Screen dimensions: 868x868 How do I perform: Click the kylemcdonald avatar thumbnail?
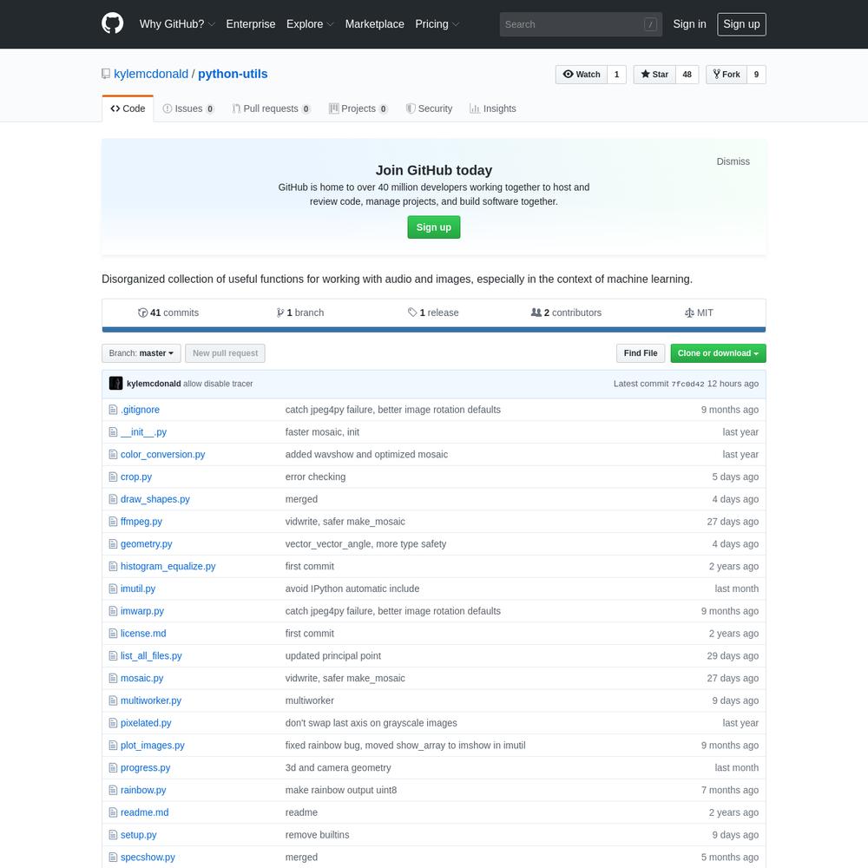click(x=115, y=383)
